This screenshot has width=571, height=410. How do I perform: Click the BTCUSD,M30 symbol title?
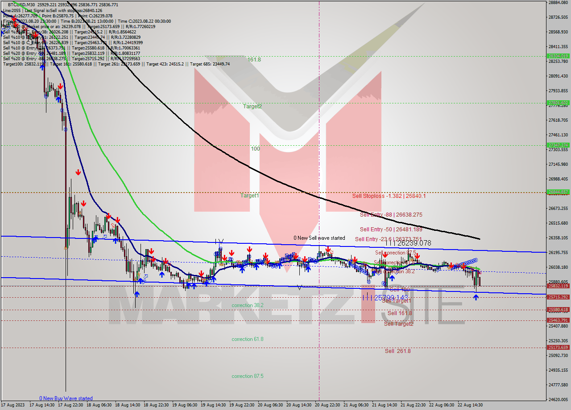coord(21,4)
